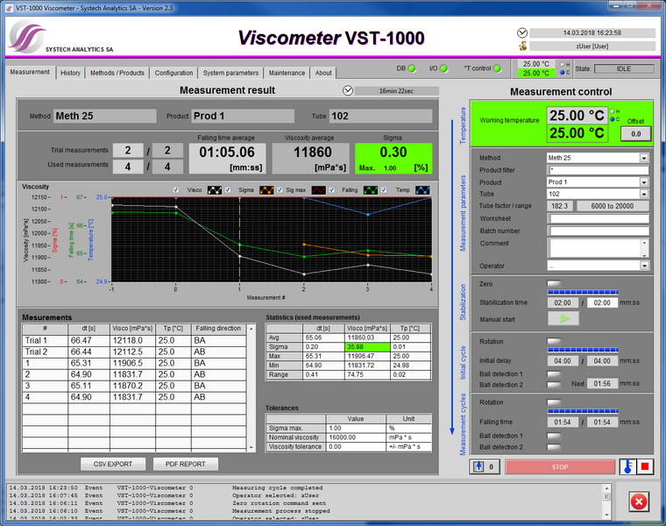Click the T control green indicator

(x=497, y=68)
